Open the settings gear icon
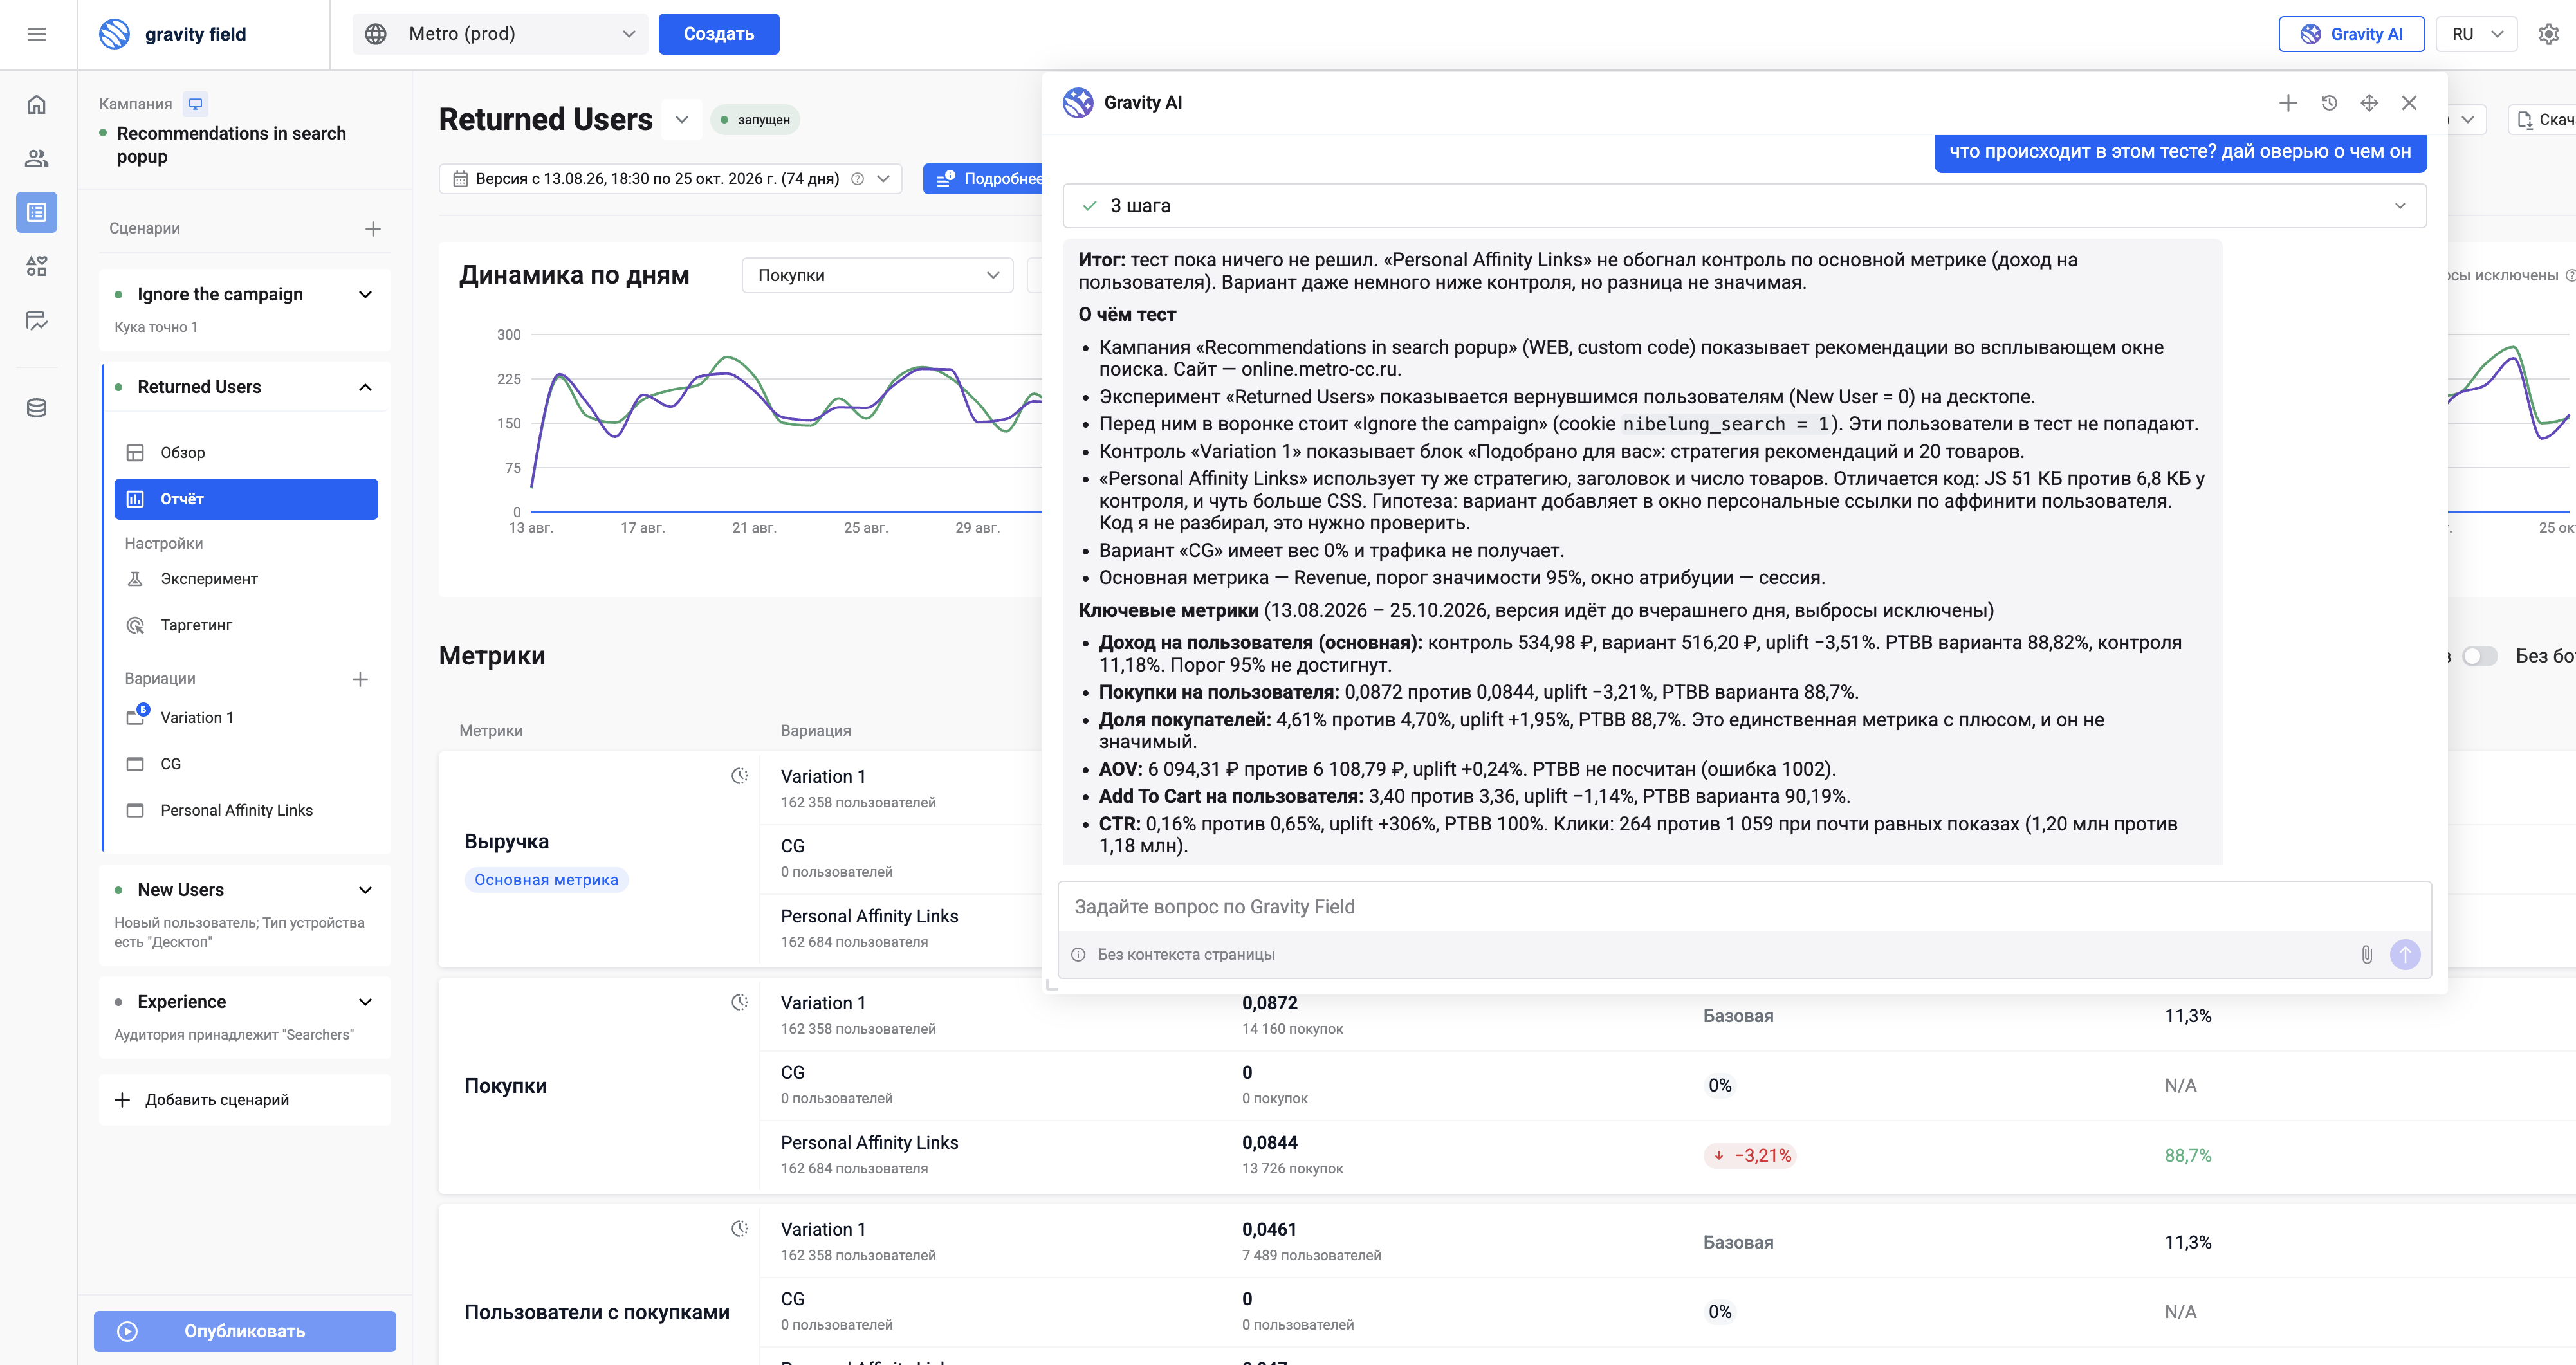The width and height of the screenshot is (2576, 1365). [2548, 34]
